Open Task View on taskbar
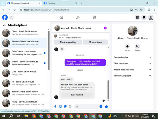Image resolution: width=158 pixels, height=119 pixels. (x=19, y=116)
